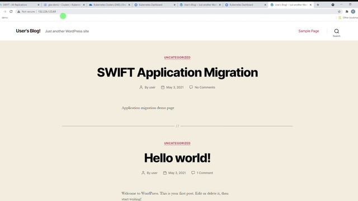The height and width of the screenshot is (201, 358).
Task: Close the Kubernetes Clusters (OKE) tab
Action: (129, 5)
